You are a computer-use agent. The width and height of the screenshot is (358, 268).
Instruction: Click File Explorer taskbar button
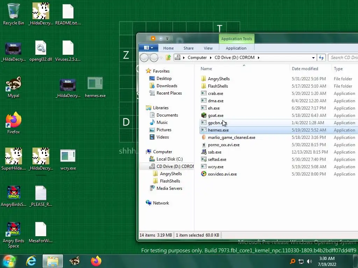(x=53, y=261)
